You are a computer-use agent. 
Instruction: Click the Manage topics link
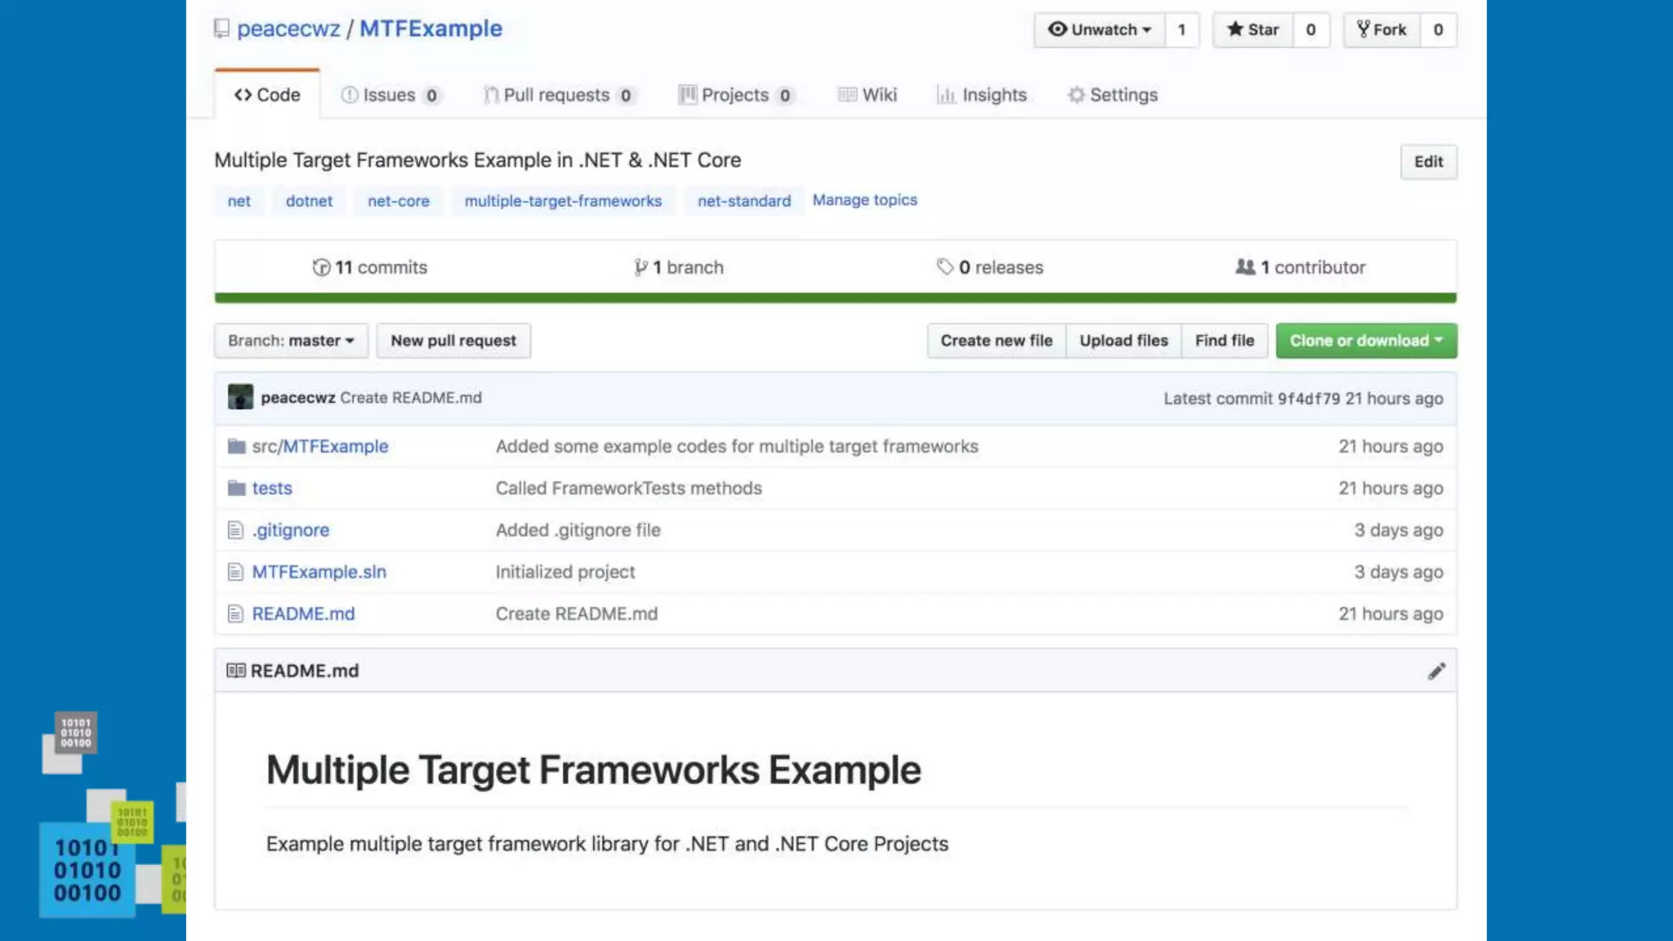click(x=864, y=200)
